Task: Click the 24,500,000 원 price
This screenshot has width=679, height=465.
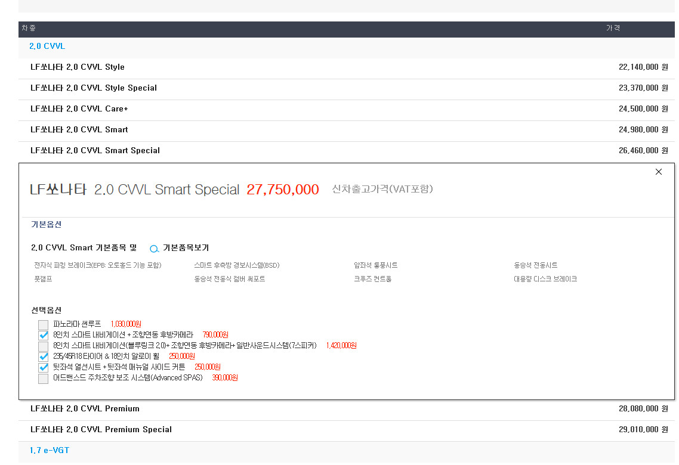Action: click(643, 108)
